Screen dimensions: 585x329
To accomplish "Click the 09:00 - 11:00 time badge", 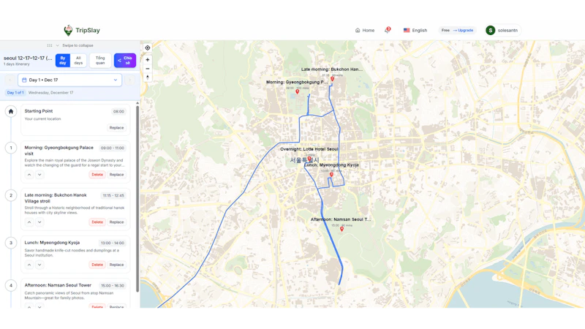I will (x=113, y=148).
